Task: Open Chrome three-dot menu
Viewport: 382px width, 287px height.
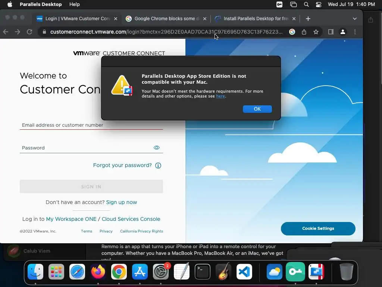Action: [355, 32]
